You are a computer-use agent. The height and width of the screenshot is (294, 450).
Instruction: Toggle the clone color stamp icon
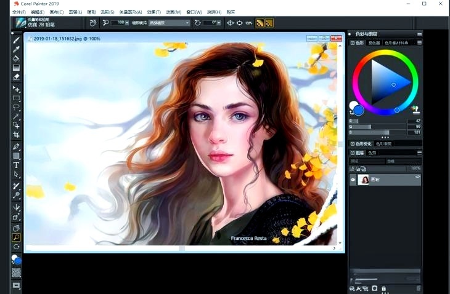tap(415, 109)
